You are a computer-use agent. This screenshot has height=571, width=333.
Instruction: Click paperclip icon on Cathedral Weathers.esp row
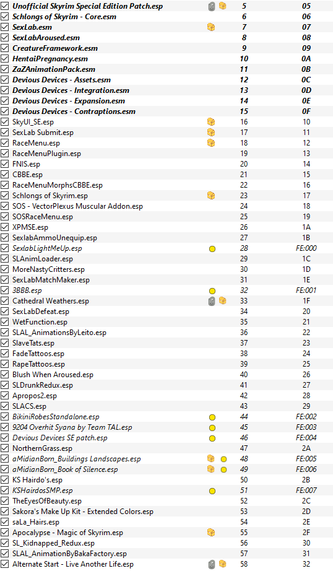(212, 301)
